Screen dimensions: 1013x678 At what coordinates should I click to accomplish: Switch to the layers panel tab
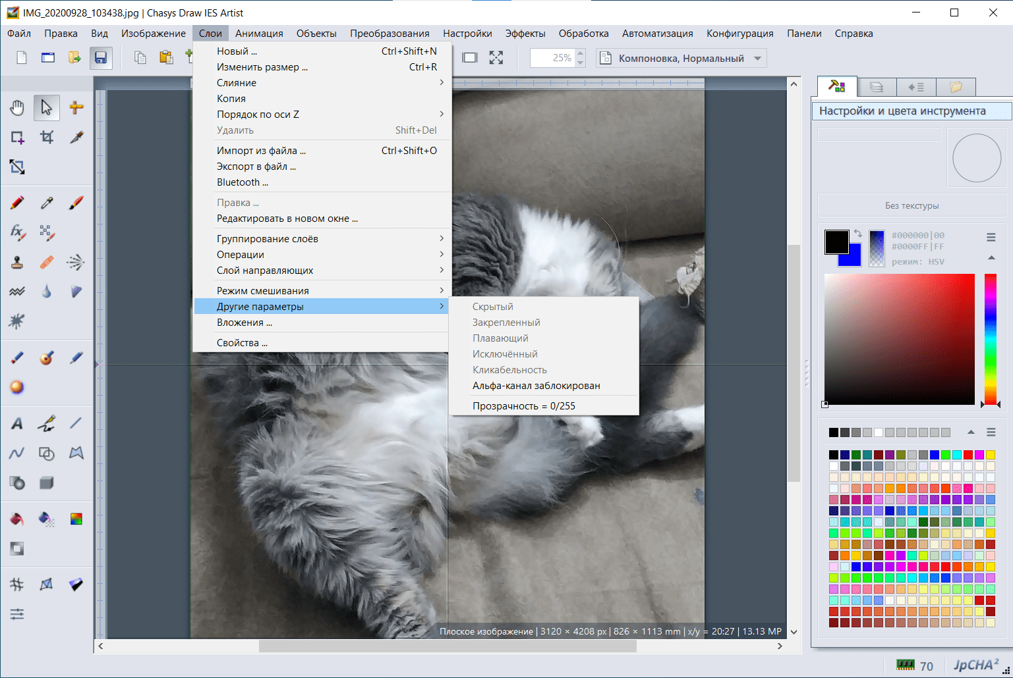click(x=877, y=87)
